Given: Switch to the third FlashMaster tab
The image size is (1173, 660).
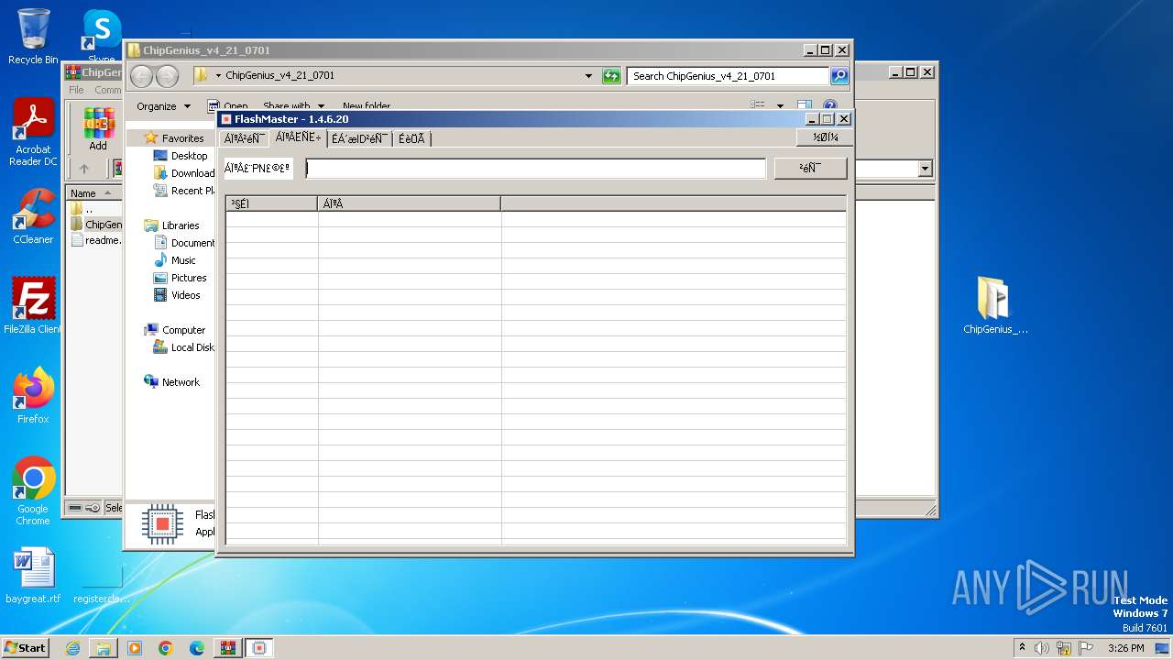Looking at the screenshot, I should tap(360, 138).
